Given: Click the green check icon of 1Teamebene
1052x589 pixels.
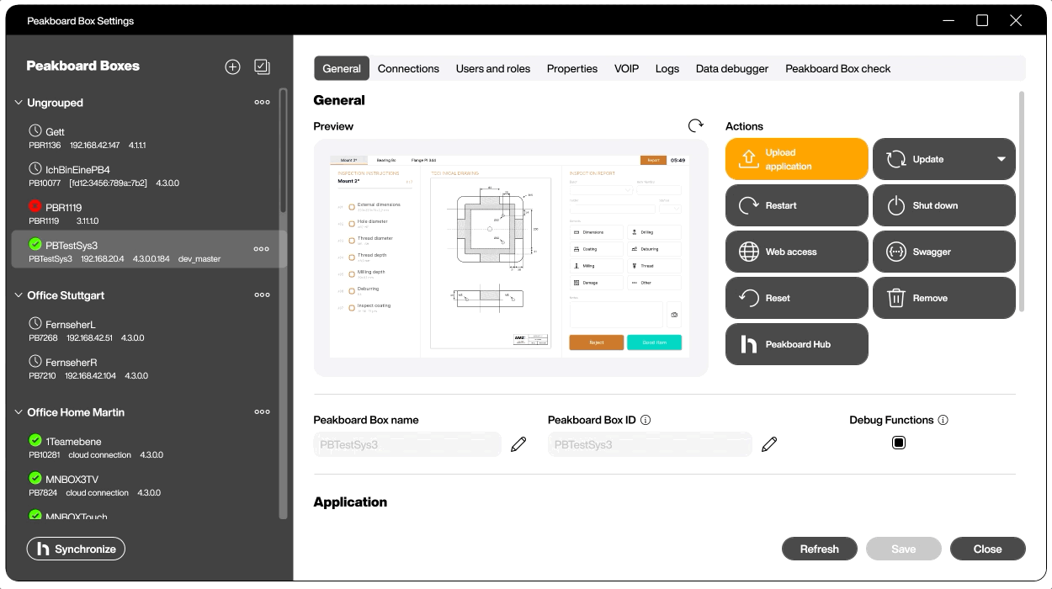Looking at the screenshot, I should click(35, 440).
